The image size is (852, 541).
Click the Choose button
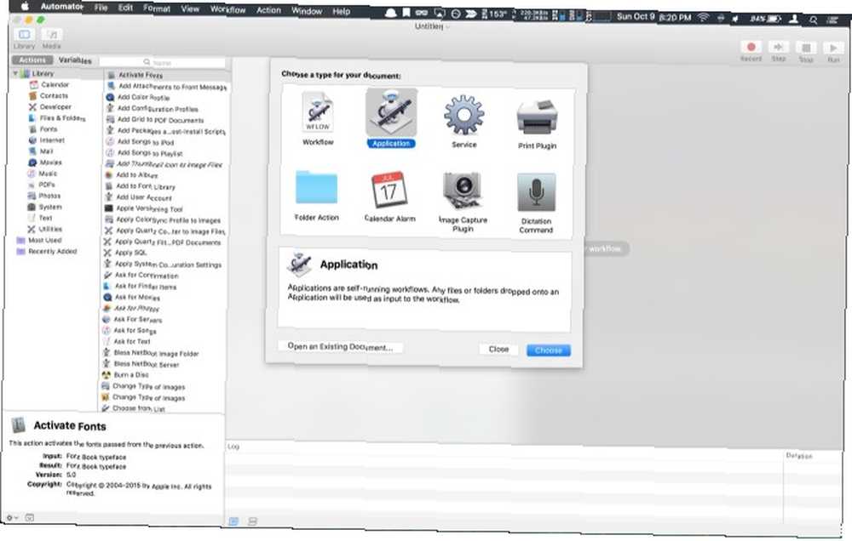[x=548, y=350]
